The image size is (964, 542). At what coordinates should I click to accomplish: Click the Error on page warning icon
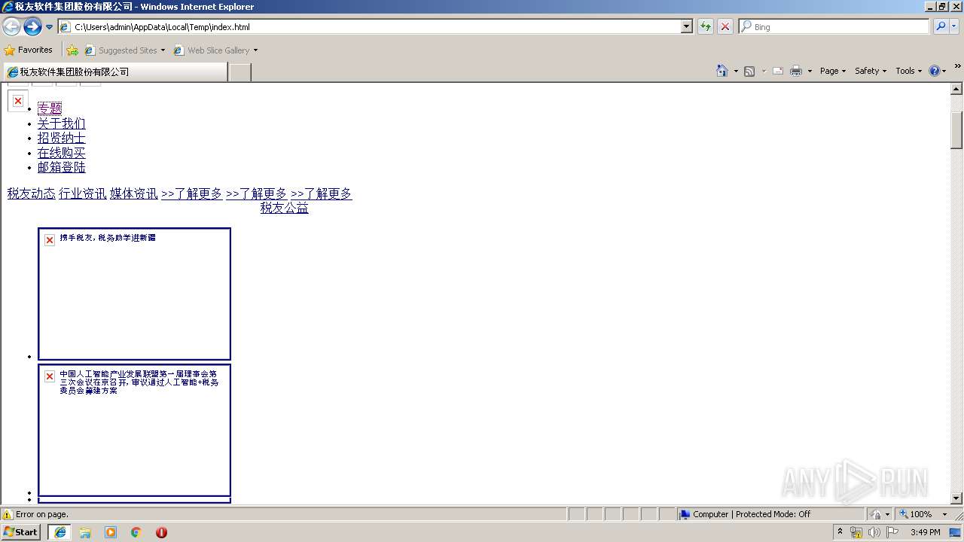point(8,514)
